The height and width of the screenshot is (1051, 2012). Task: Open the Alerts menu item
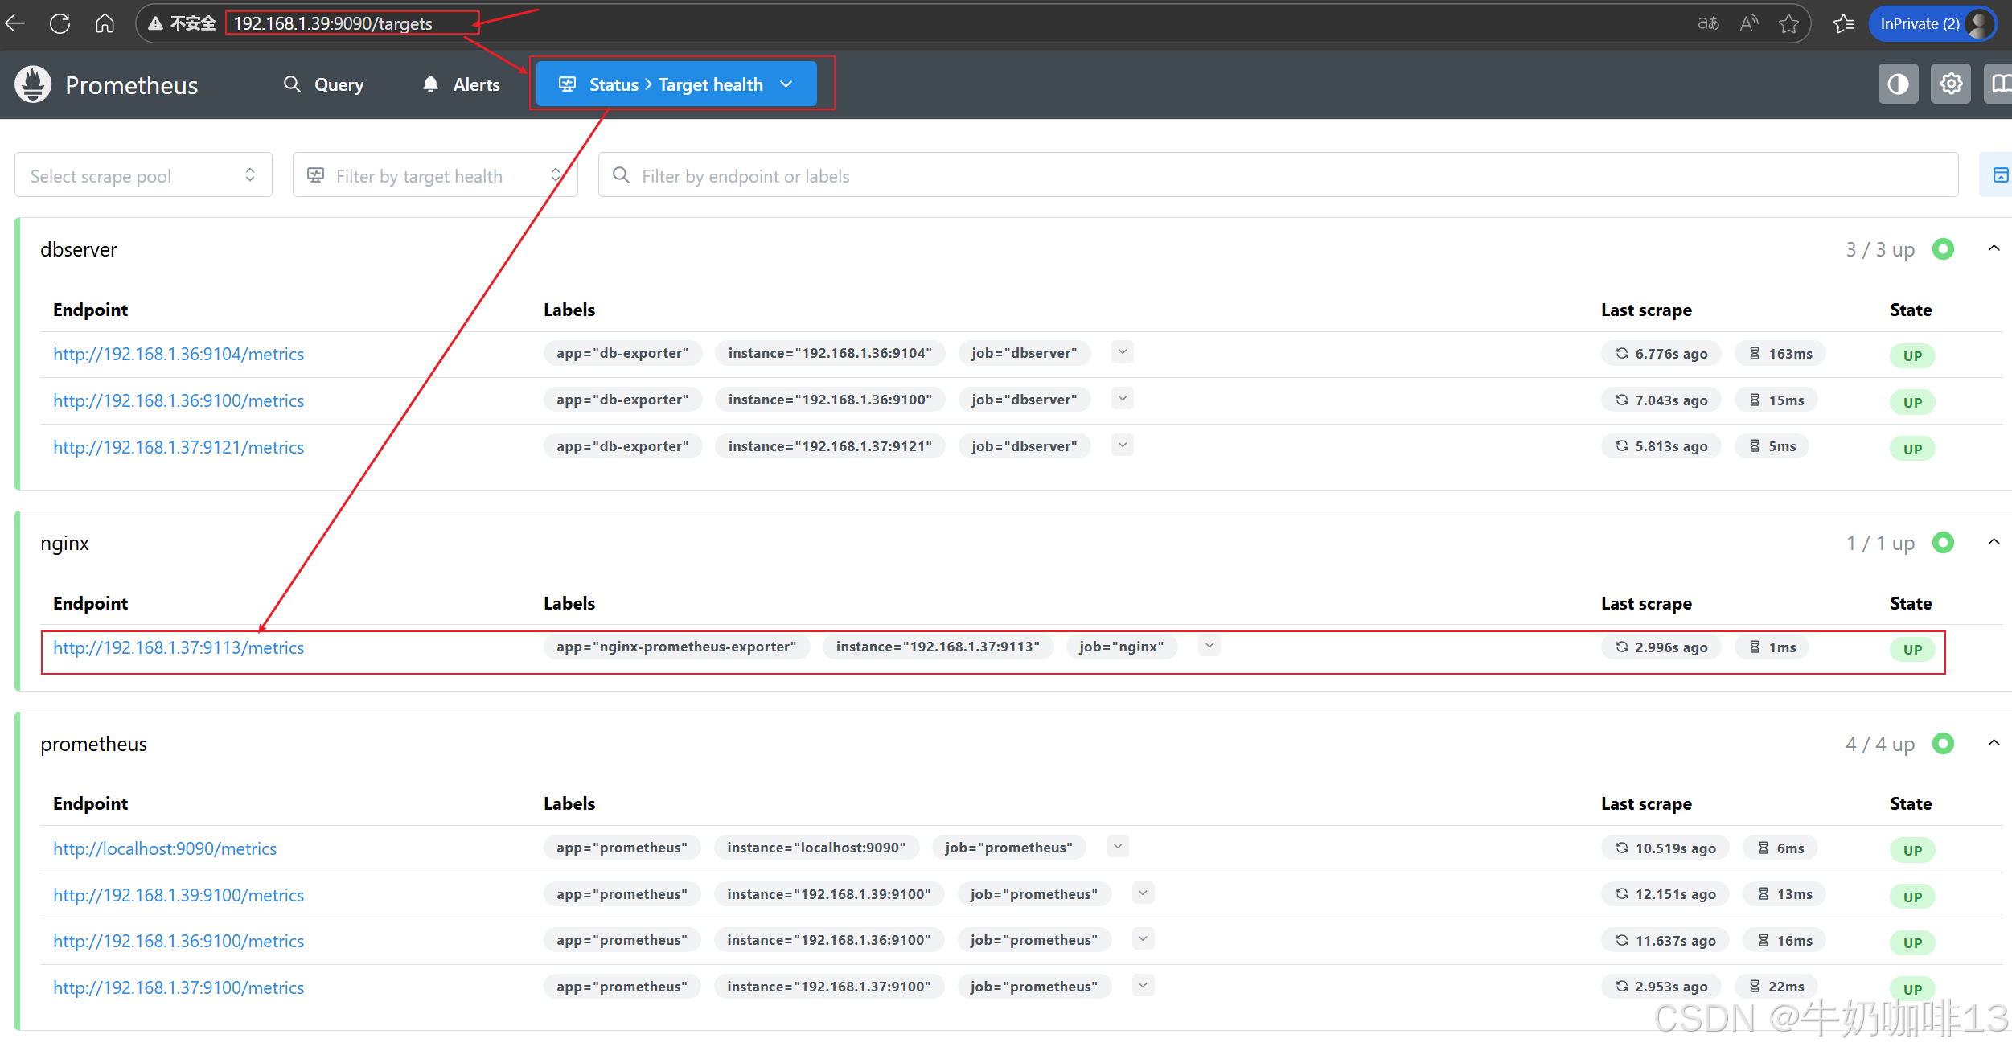(462, 84)
